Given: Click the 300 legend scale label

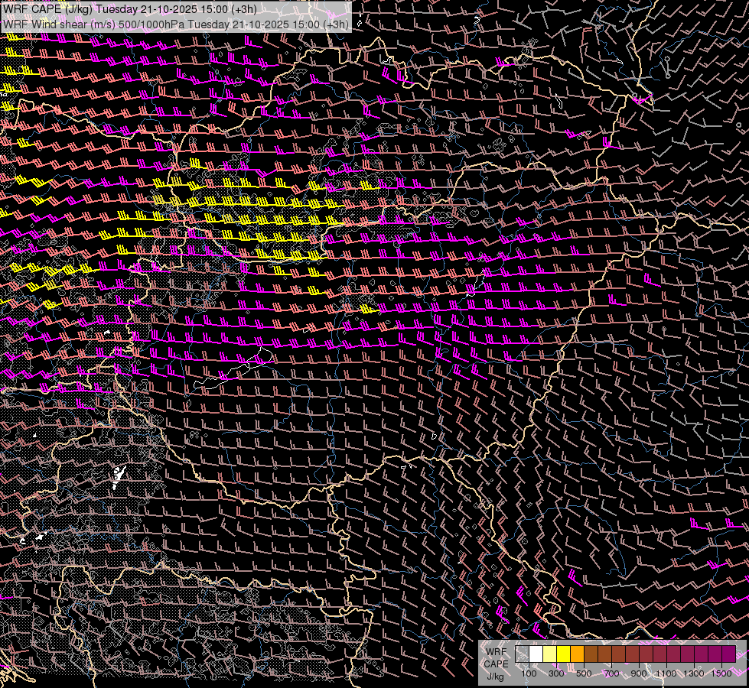Looking at the screenshot, I should (556, 673).
